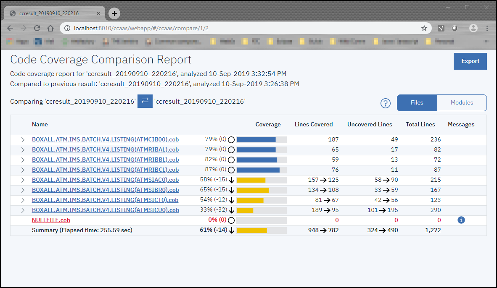
Task: Open a new browser tab
Action: coord(114,13)
